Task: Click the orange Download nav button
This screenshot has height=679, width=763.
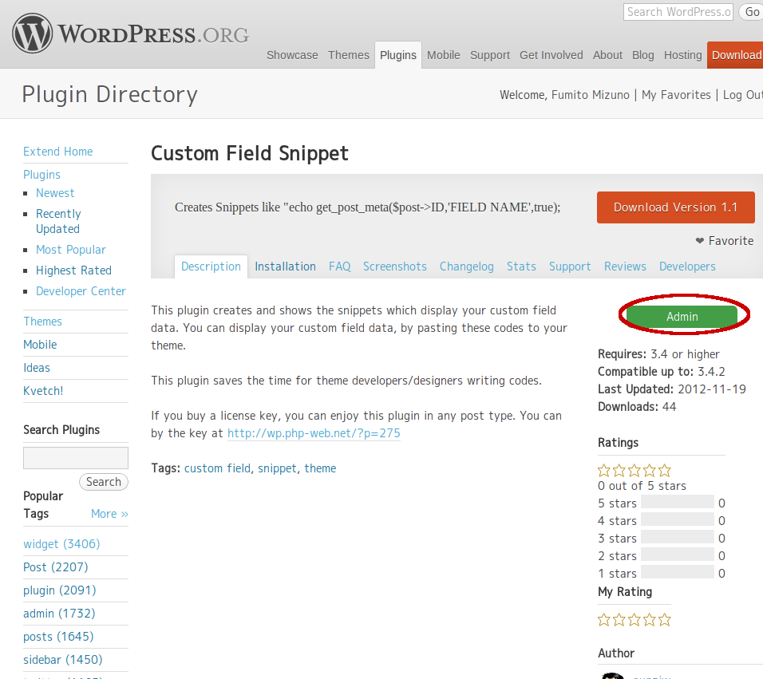Action: [x=735, y=55]
